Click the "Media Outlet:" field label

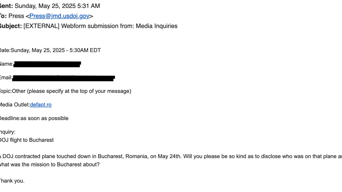[15, 105]
